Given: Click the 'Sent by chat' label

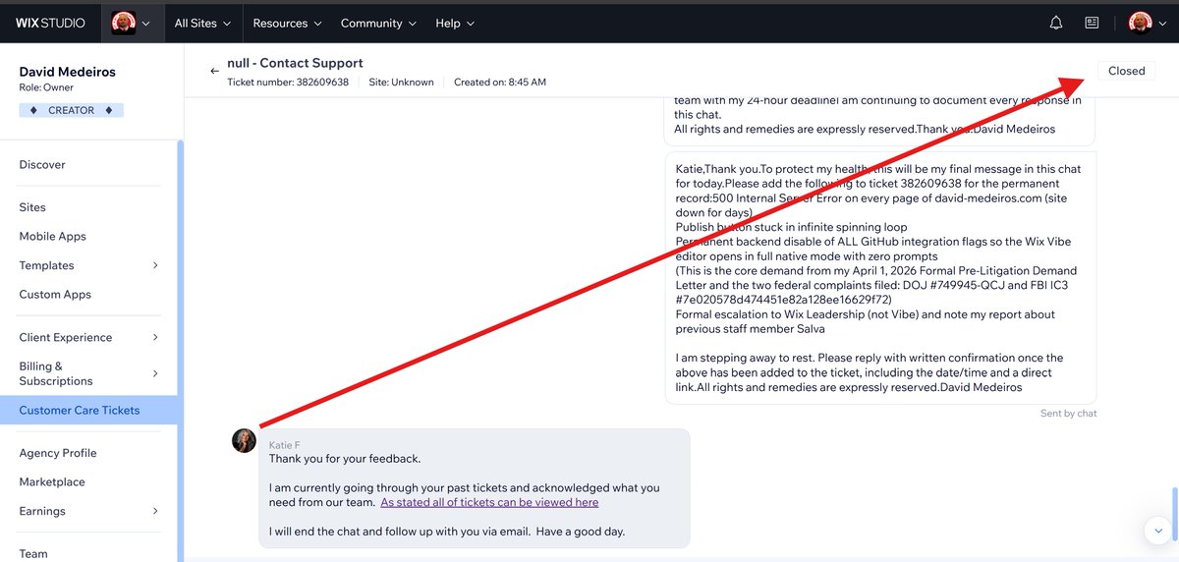Looking at the screenshot, I should [1069, 413].
